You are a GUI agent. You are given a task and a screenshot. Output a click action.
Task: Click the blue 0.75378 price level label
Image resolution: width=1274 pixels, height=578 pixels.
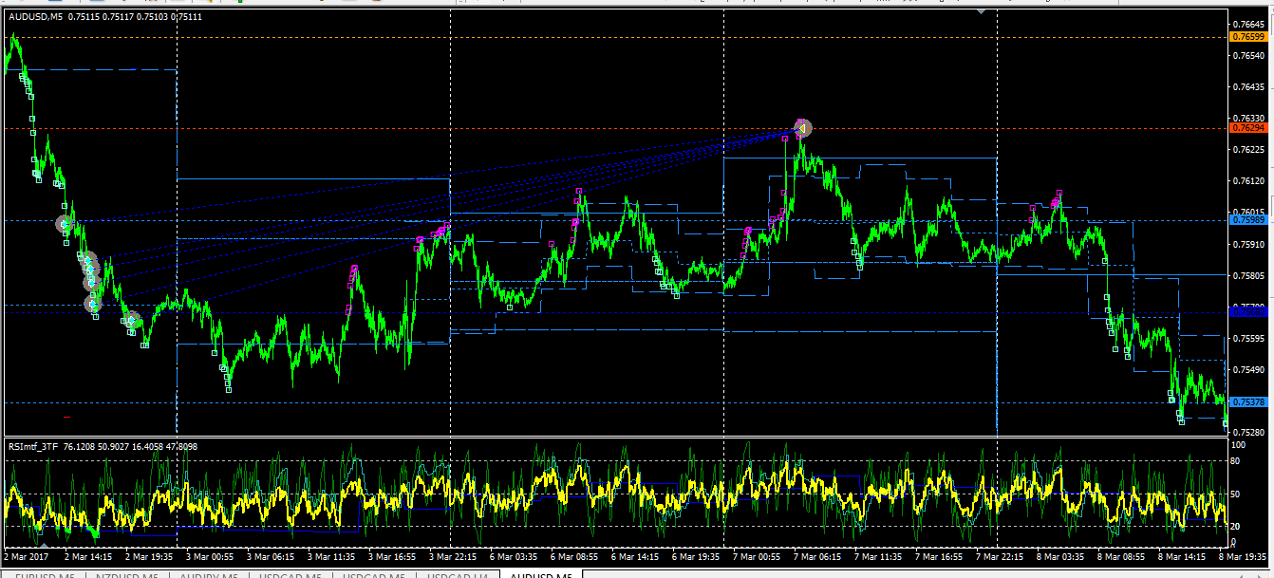coord(1247,402)
